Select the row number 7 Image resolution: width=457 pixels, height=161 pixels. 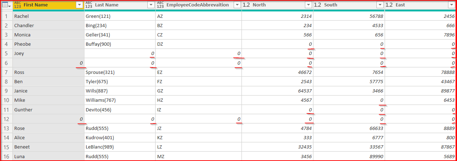[x=6, y=72]
